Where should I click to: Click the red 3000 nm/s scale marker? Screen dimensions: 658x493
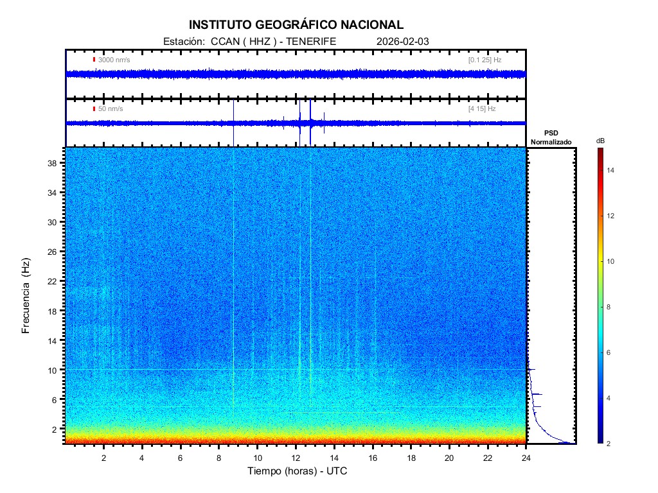click(94, 60)
